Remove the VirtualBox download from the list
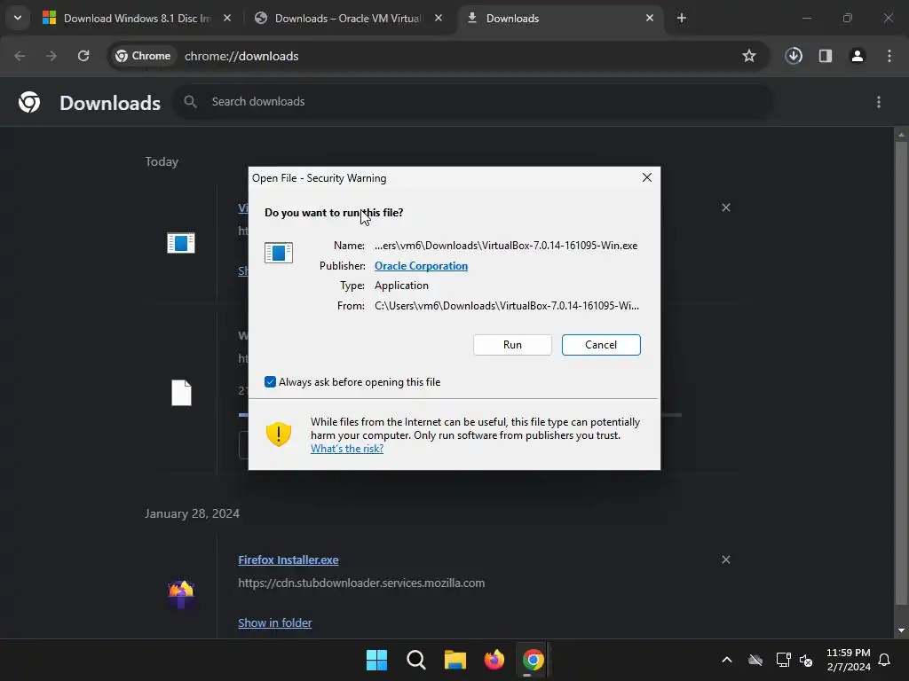Screen dimensions: 909x681 pyautogui.click(x=726, y=207)
